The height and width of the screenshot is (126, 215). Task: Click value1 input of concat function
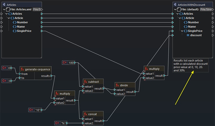[x=83, y=119]
